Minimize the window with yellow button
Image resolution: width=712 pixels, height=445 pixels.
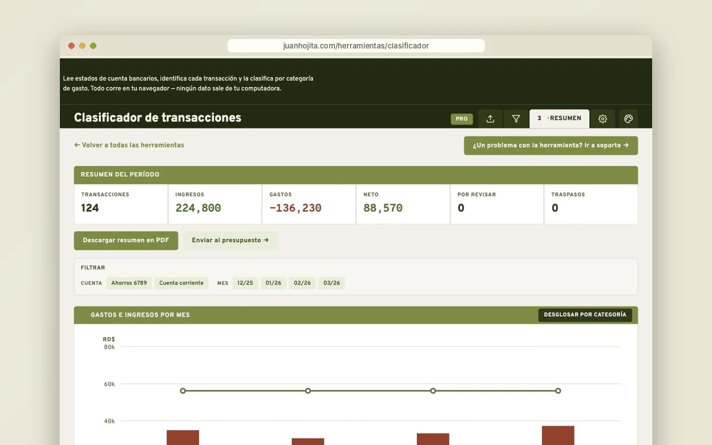(x=82, y=46)
